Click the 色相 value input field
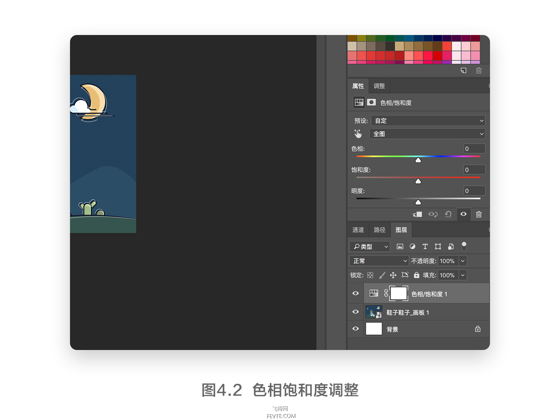 [474, 148]
